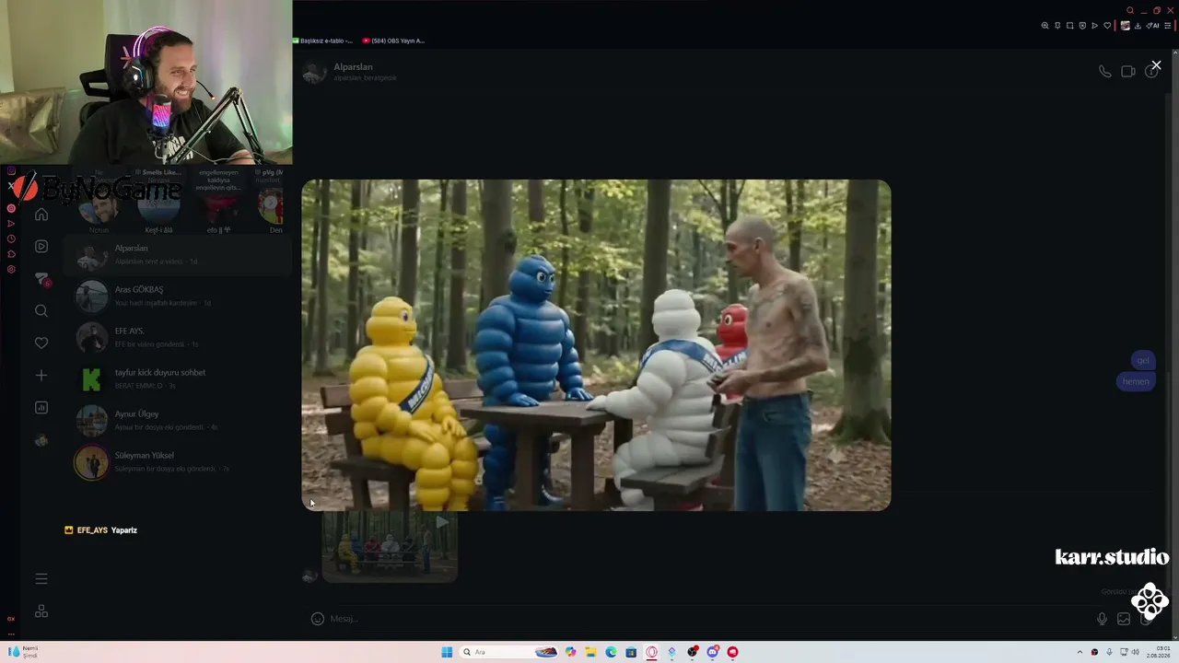Open the browser easy setup menu

tap(1168, 26)
